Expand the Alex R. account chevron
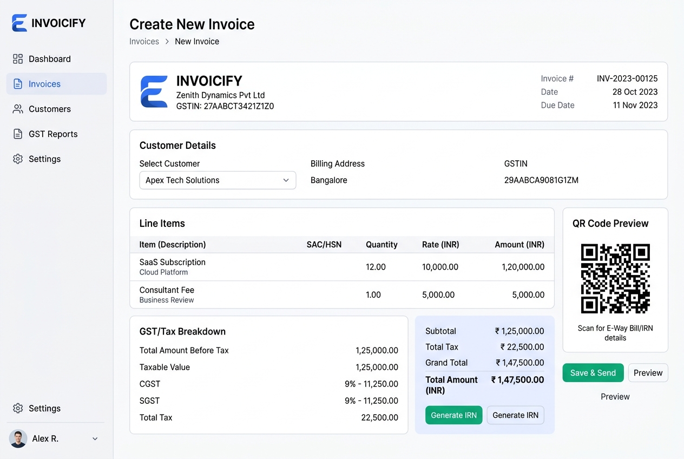Screen dimensions: 684x459 [x=95, y=438]
